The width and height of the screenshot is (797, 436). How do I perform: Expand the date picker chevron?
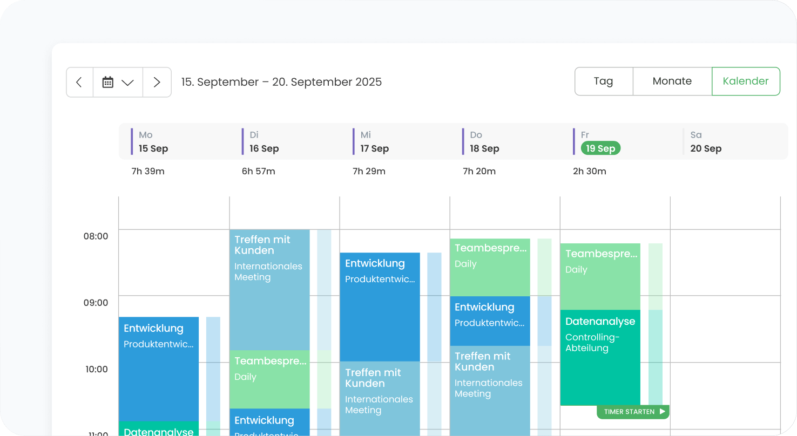point(128,83)
